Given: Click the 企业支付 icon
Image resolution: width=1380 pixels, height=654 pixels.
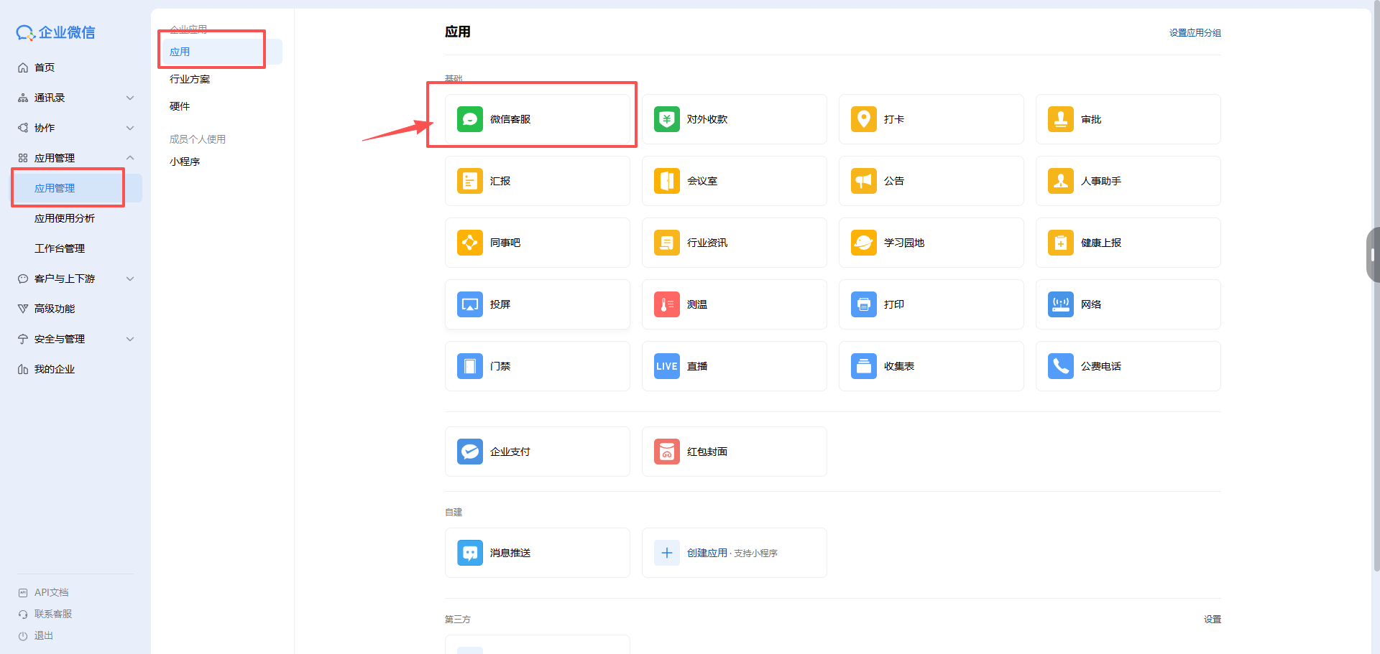Looking at the screenshot, I should [470, 452].
